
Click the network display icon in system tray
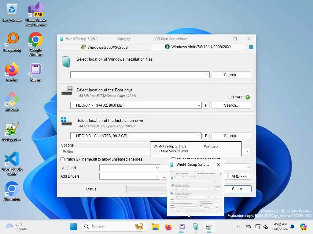pyautogui.click(x=258, y=227)
